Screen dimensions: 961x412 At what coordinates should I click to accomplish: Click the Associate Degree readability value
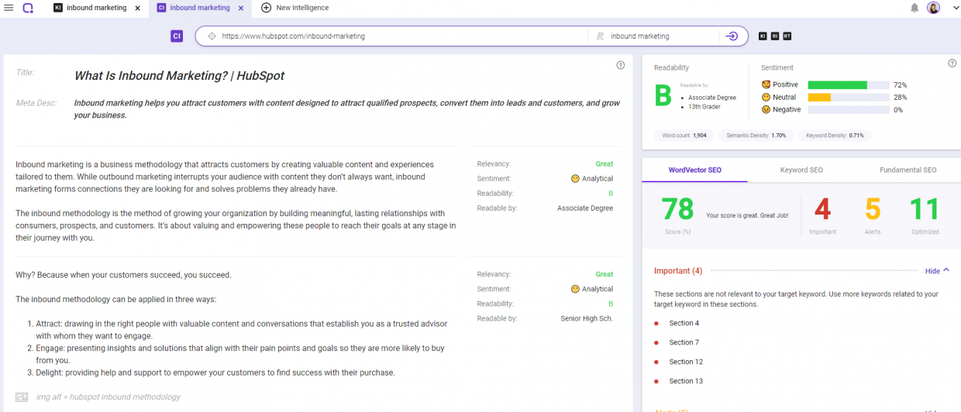585,208
